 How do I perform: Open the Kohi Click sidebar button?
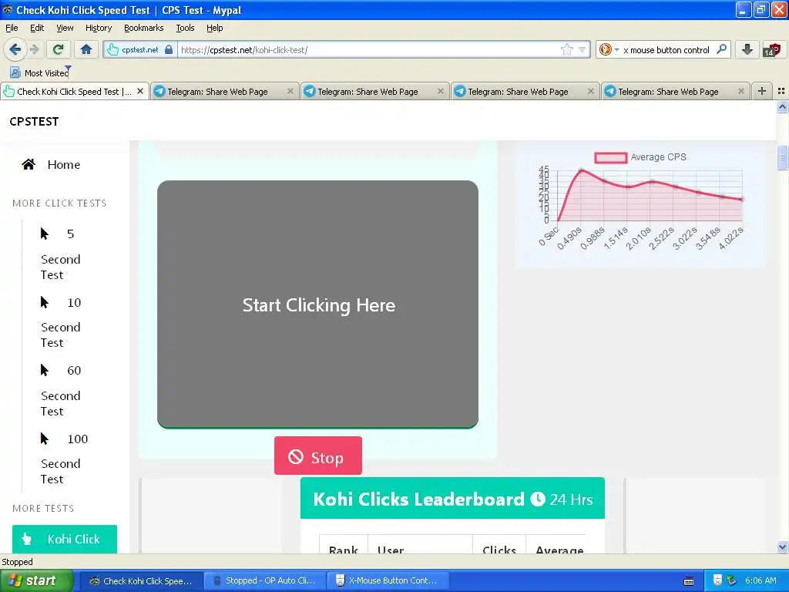coord(65,539)
